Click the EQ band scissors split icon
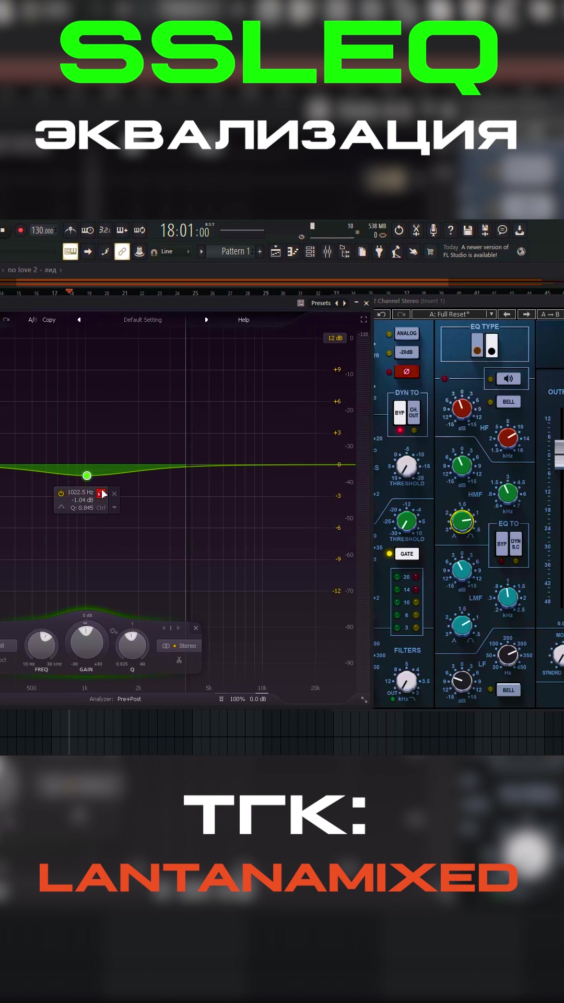This screenshot has width=564, height=1003. pos(179,660)
